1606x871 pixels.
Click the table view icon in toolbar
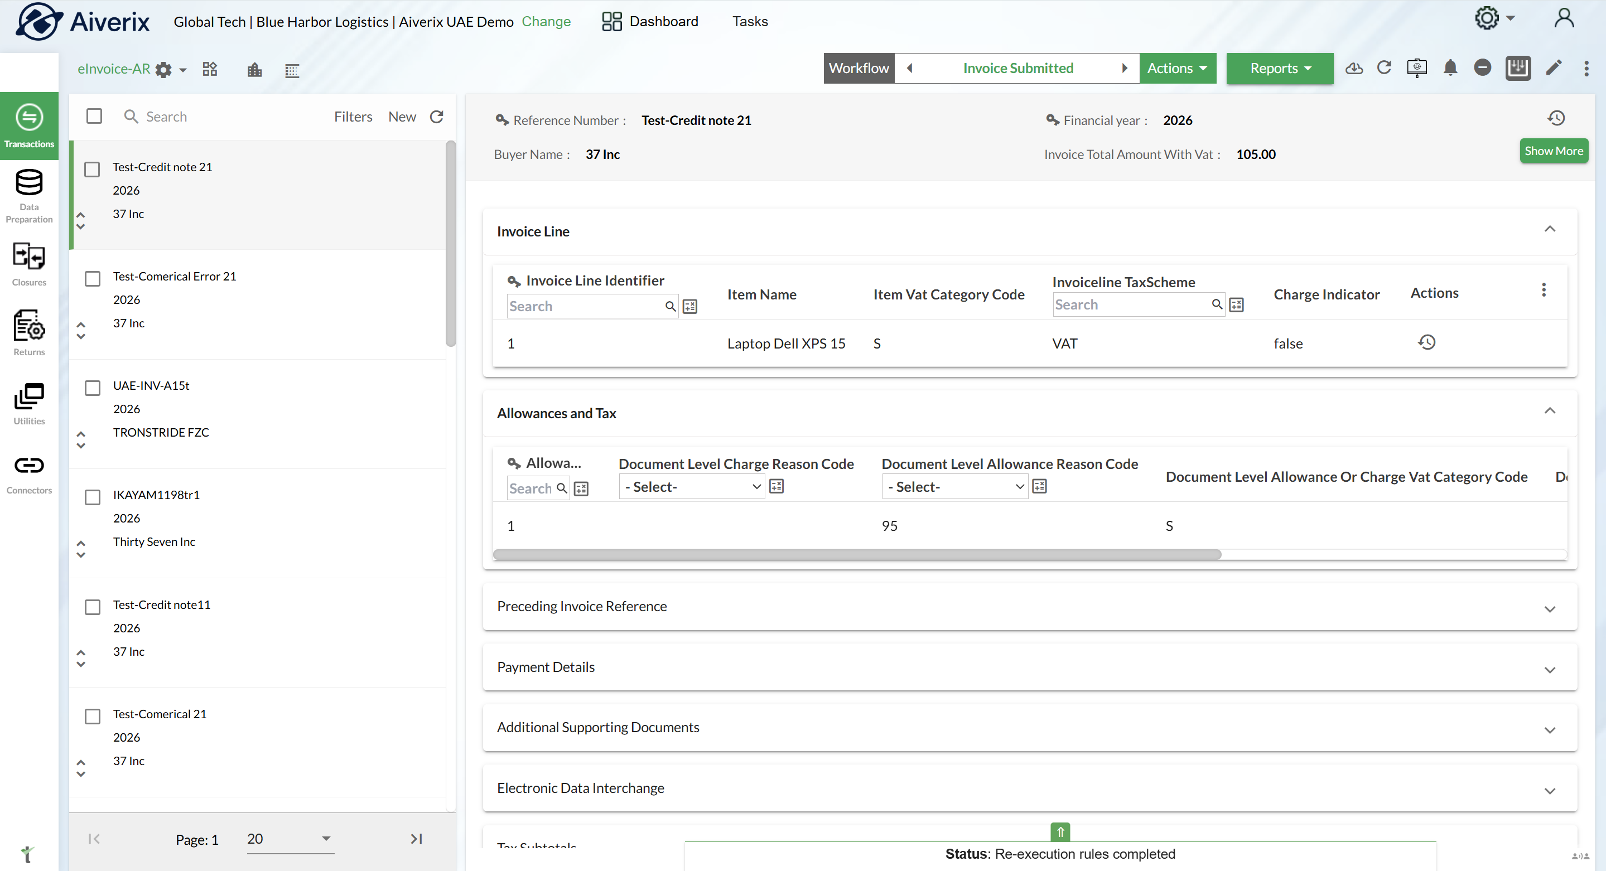[x=292, y=70]
